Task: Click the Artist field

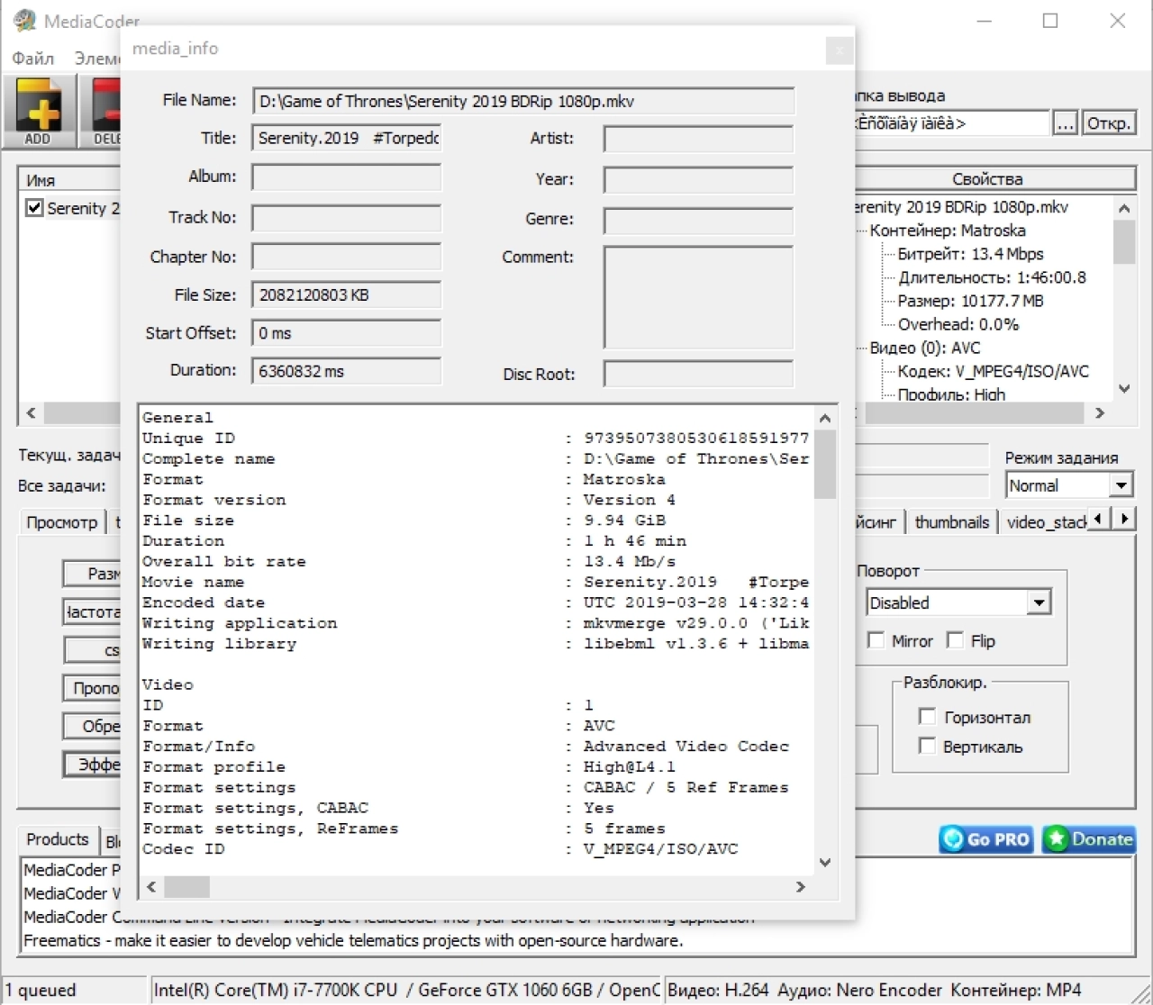Action: pos(698,139)
